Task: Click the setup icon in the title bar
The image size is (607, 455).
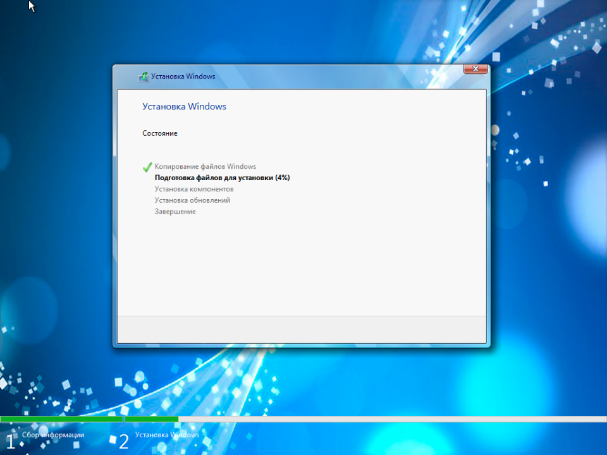Action: 144,76
